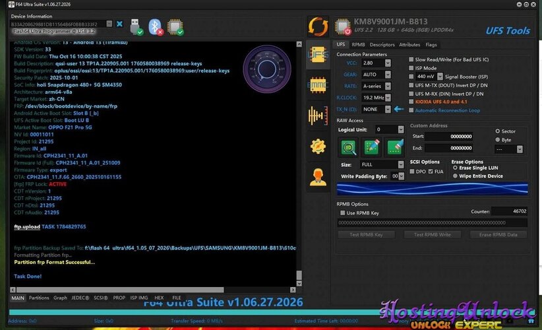Click the Custom Address End field
The image size is (542, 330).
448,148
